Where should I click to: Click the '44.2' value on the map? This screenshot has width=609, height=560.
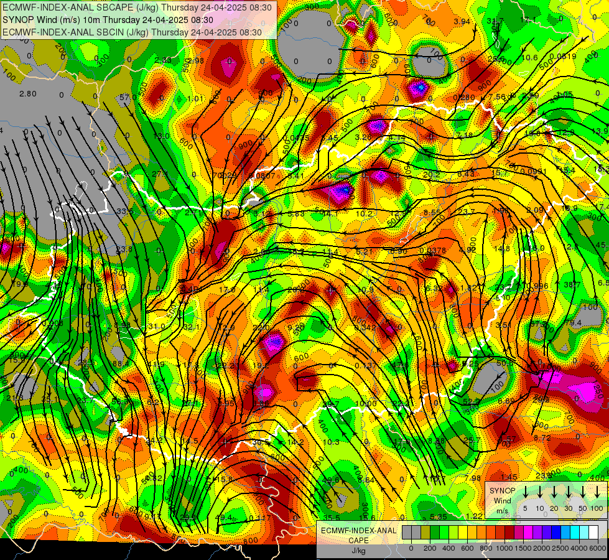(154, 441)
